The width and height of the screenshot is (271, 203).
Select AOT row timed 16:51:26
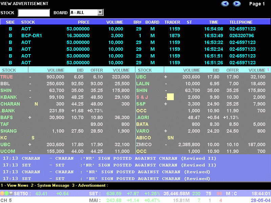pos(135,63)
